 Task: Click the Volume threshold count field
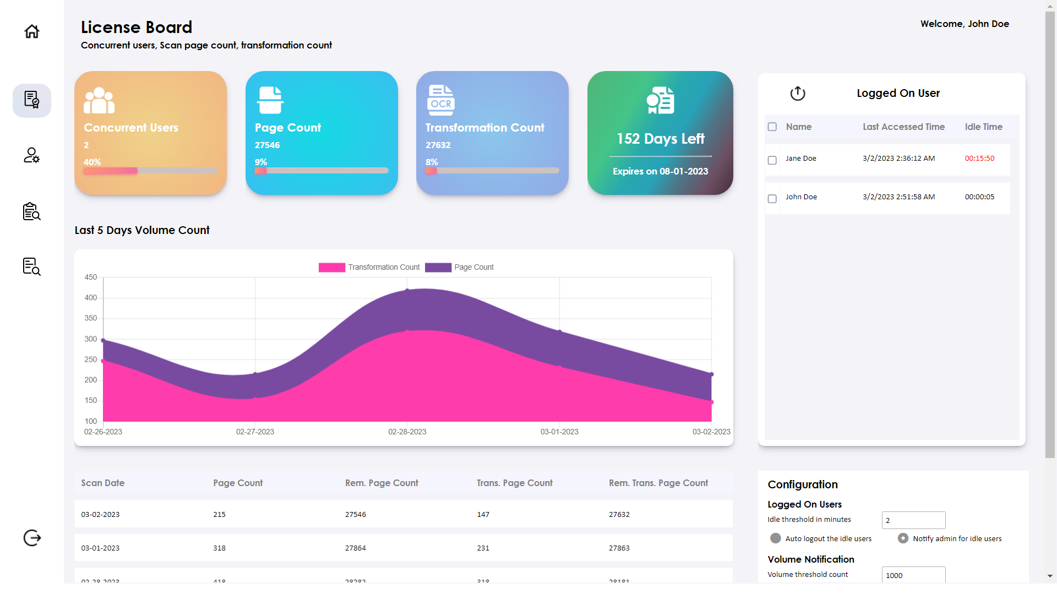(x=913, y=575)
